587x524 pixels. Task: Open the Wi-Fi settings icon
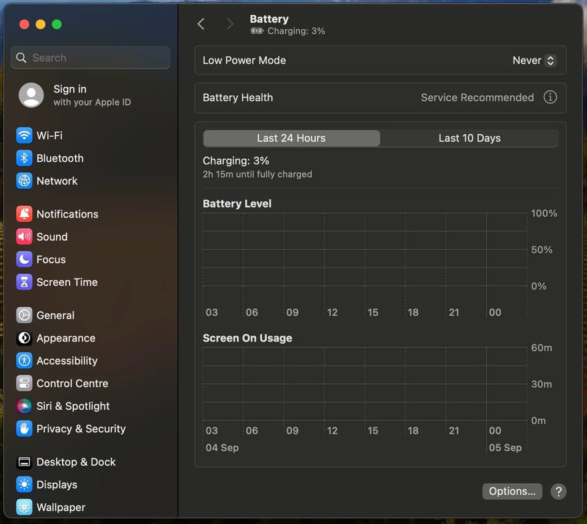coord(23,135)
